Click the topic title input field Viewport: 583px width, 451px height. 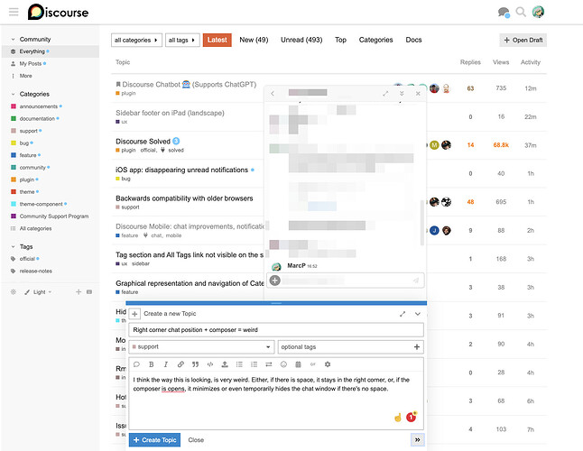[x=276, y=330]
